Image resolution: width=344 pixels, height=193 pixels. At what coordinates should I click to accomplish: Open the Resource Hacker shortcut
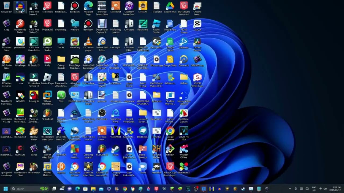pos(156,151)
